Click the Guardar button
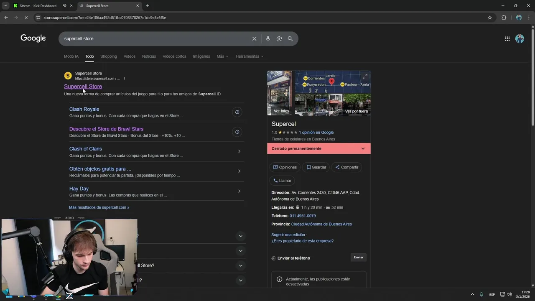 pyautogui.click(x=316, y=167)
